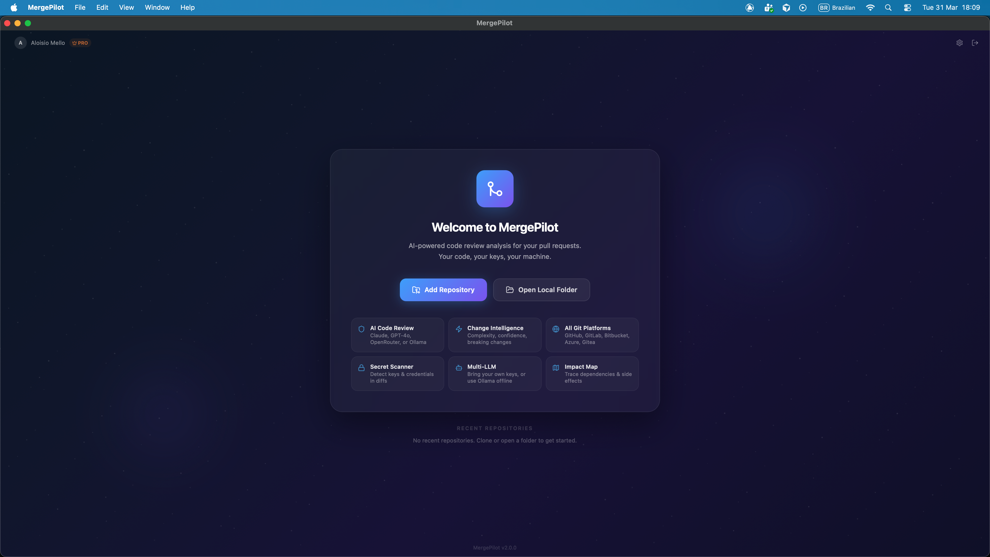
Task: Open the MergePilot application menu
Action: click(46, 7)
